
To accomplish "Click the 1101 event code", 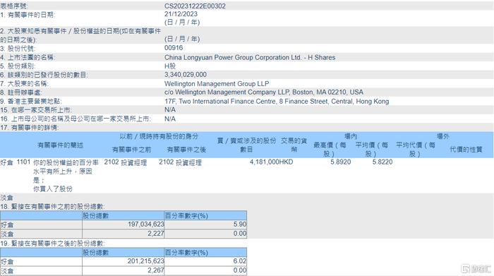I will pyautogui.click(x=23, y=162).
